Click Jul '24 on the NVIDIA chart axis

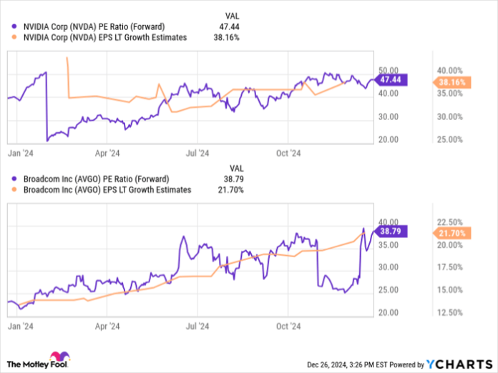click(197, 152)
